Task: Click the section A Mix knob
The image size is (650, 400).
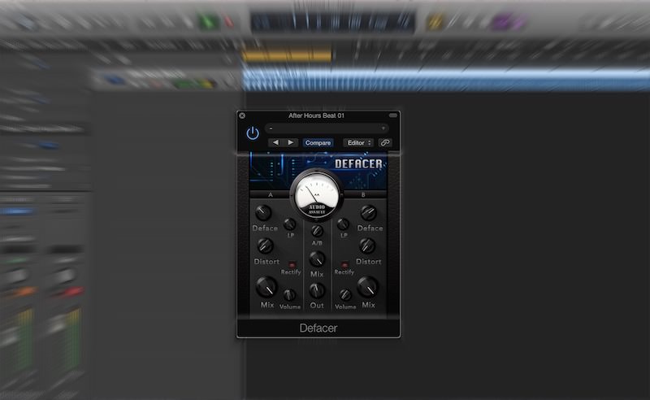Action: tap(266, 287)
